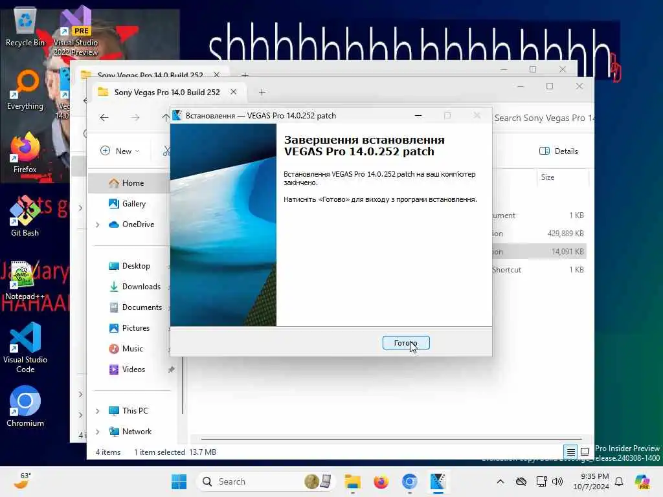This screenshot has width=663, height=497.
Task: Open clock showing 9:35 PM
Action: [x=591, y=481]
